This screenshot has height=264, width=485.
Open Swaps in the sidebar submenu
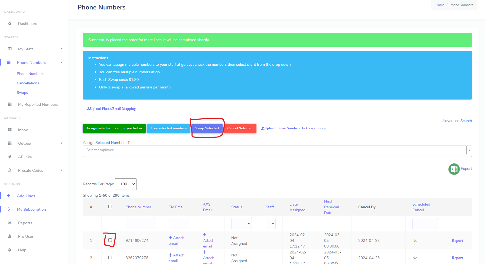(x=22, y=93)
